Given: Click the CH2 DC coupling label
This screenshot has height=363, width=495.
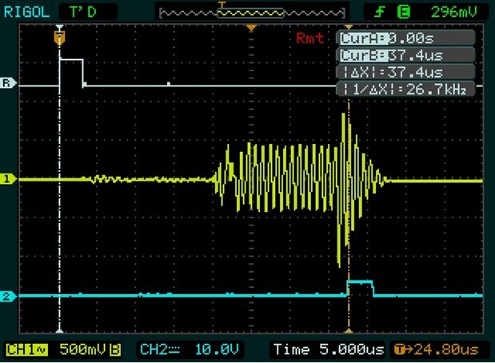Looking at the screenshot, I should [x=160, y=349].
